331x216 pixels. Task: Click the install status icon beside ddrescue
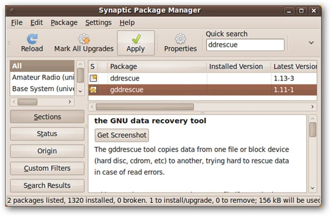(93, 78)
